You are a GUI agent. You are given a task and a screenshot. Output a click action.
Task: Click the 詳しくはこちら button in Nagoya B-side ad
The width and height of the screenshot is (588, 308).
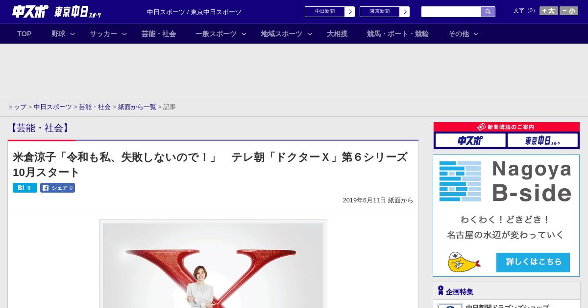[533, 262]
